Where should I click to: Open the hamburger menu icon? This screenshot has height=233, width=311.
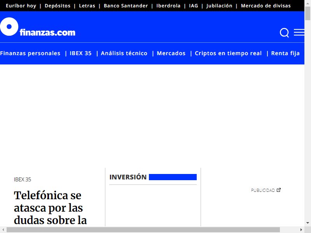pyautogui.click(x=299, y=32)
